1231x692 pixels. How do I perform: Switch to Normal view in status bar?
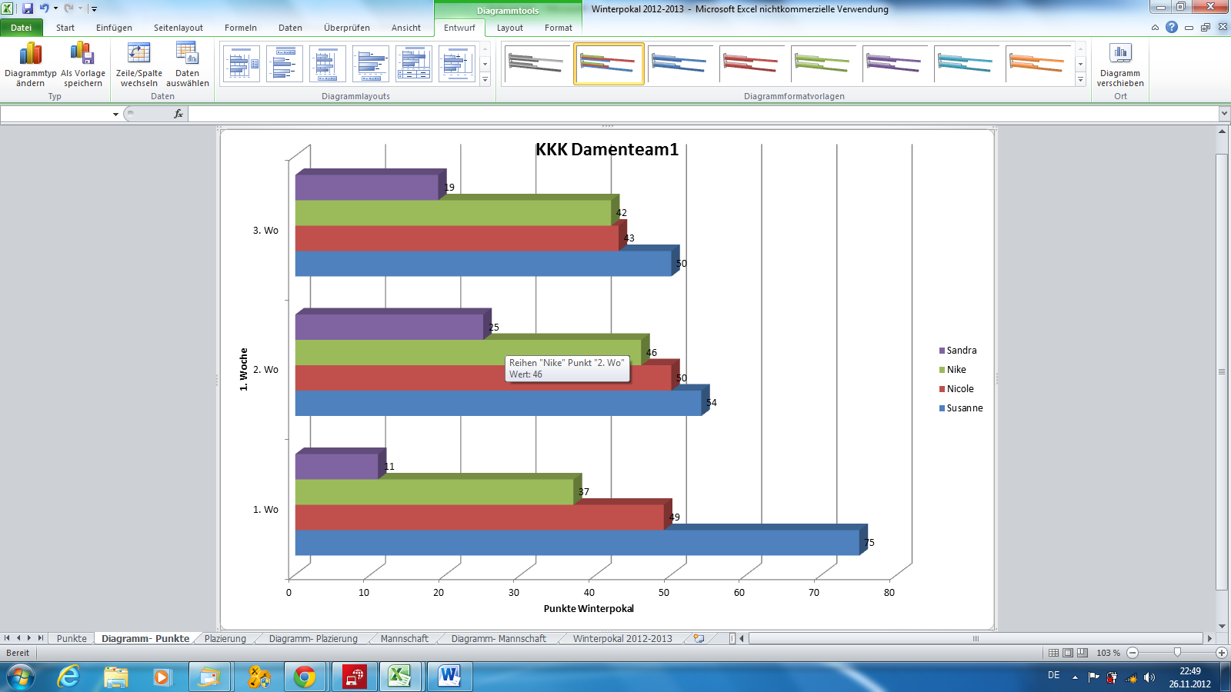point(1053,653)
